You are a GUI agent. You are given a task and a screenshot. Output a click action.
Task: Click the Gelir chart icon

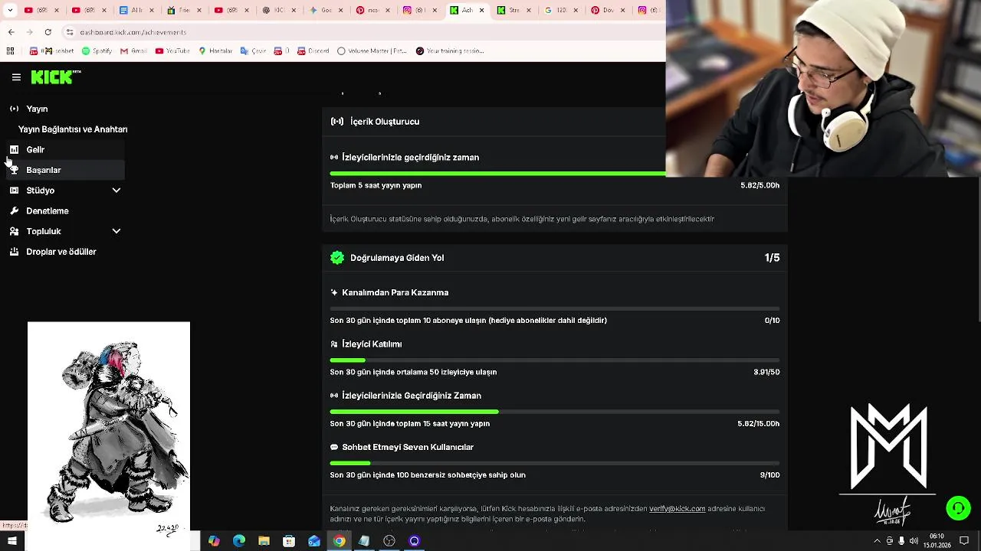click(x=14, y=150)
